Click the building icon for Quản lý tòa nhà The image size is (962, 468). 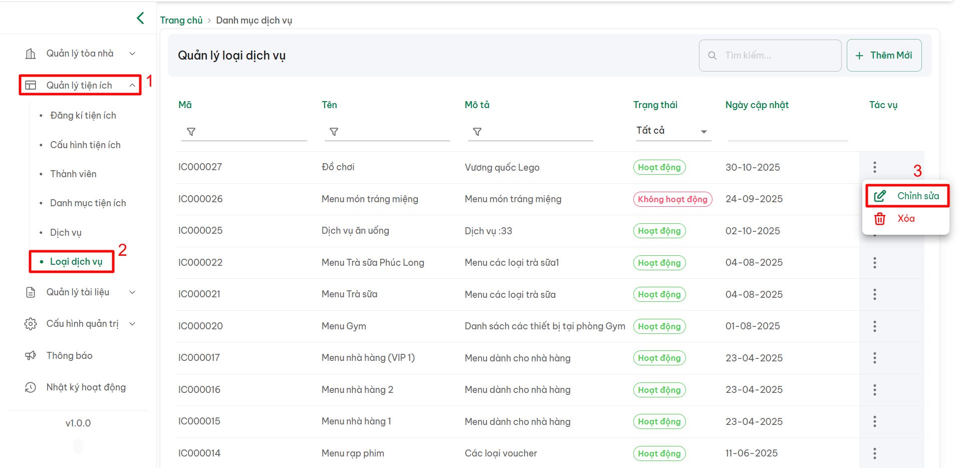pos(31,54)
